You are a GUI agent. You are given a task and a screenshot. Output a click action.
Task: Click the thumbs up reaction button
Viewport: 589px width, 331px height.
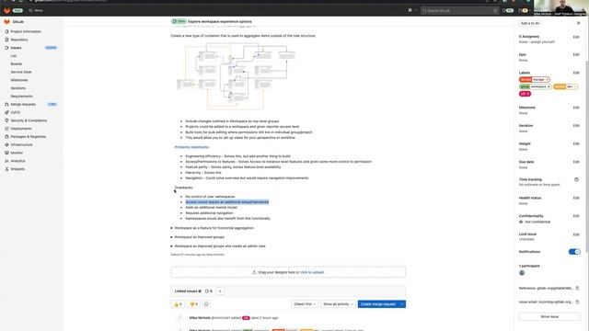(178, 304)
